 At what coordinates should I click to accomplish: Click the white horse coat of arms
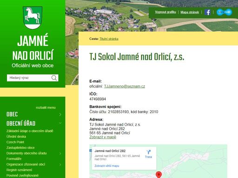click(33, 18)
